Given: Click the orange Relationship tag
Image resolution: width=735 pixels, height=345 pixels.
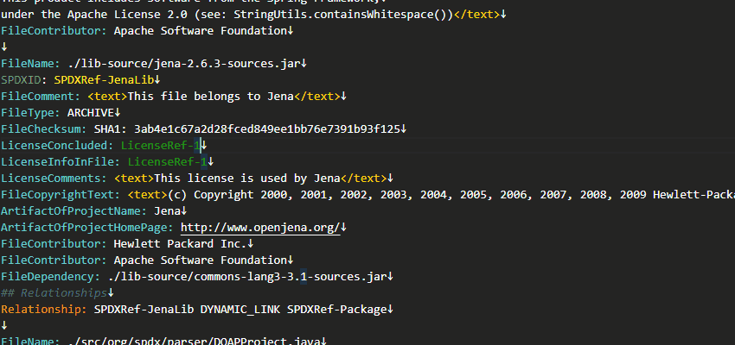Looking at the screenshot, I should [x=42, y=309].
